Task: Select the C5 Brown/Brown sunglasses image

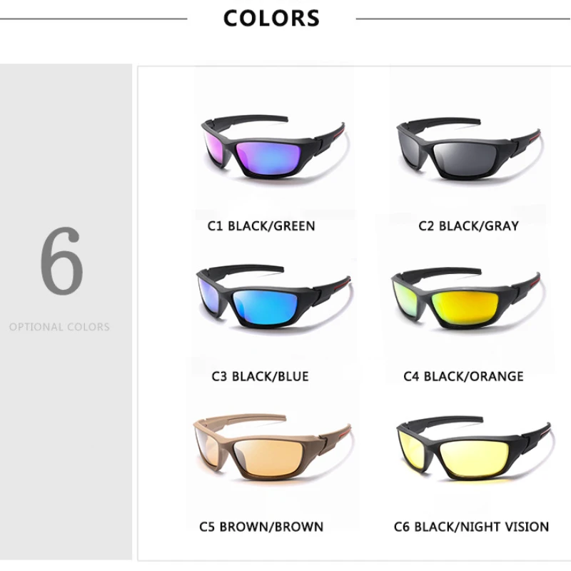Action: point(272,448)
